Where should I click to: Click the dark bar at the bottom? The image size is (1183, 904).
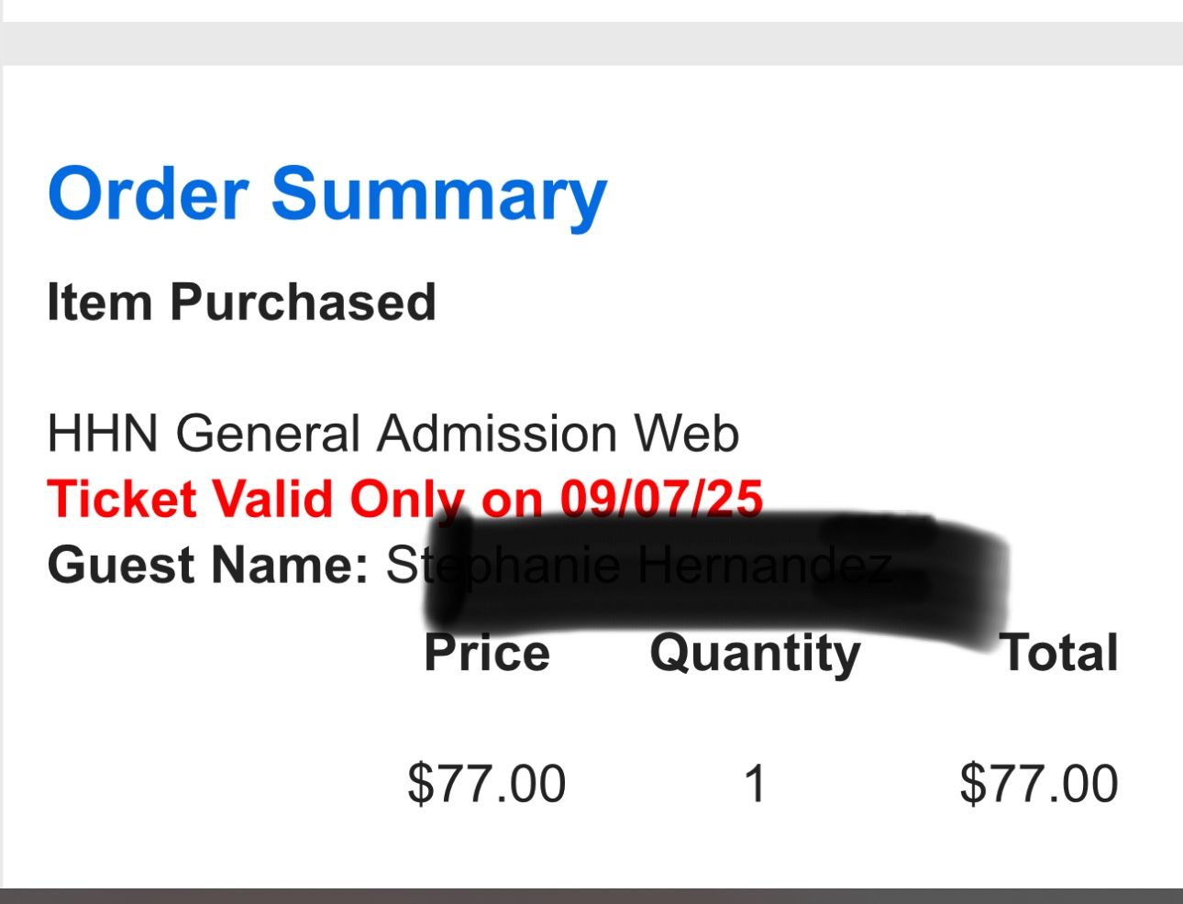point(591,896)
